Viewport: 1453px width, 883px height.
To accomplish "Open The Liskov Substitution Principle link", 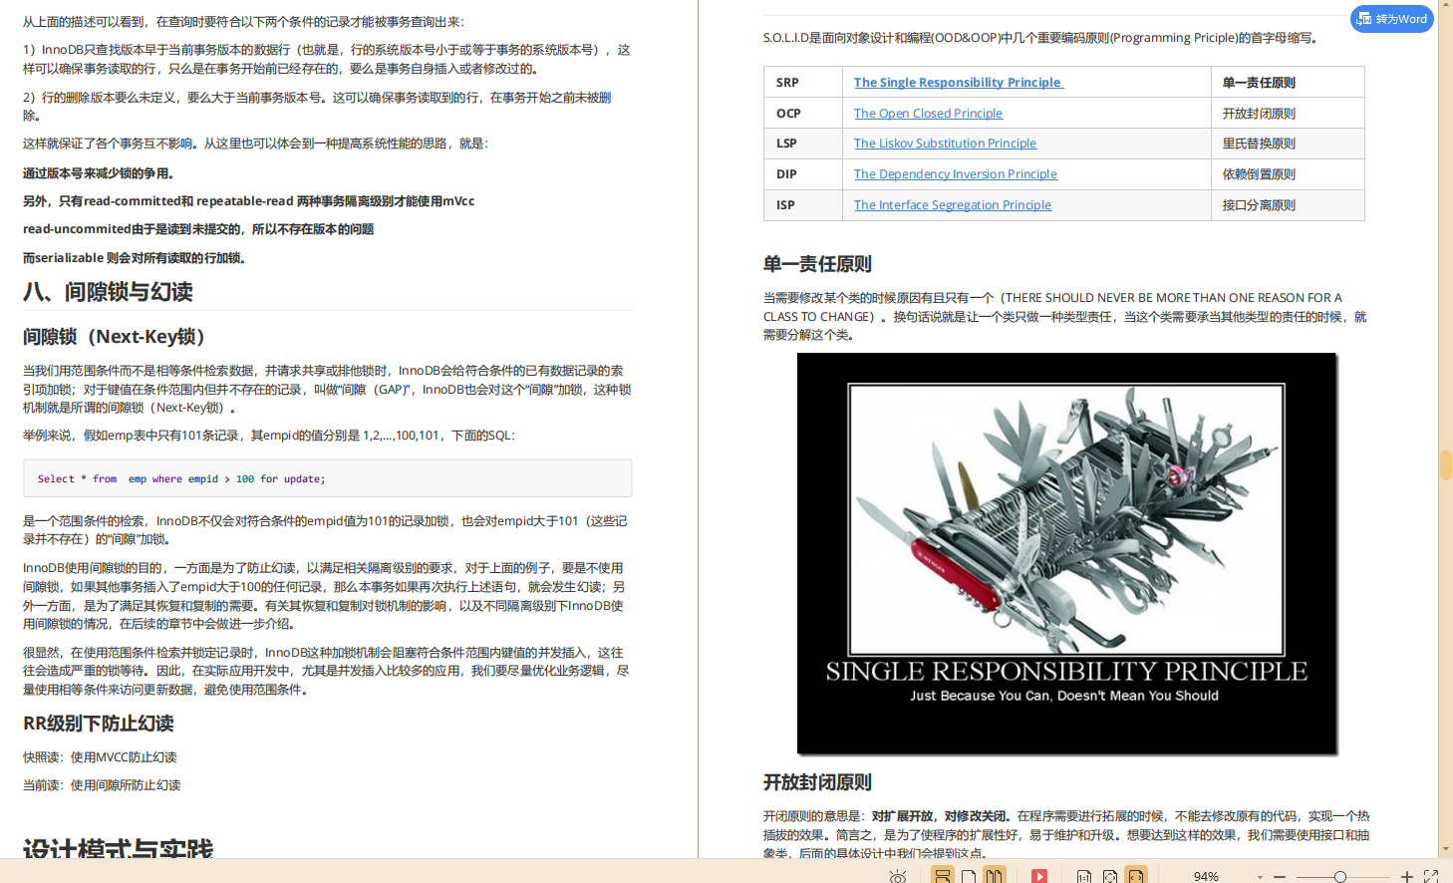I will coord(945,143).
